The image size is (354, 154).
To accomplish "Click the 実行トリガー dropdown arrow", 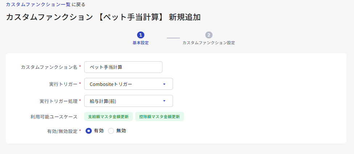I will click(164, 84).
